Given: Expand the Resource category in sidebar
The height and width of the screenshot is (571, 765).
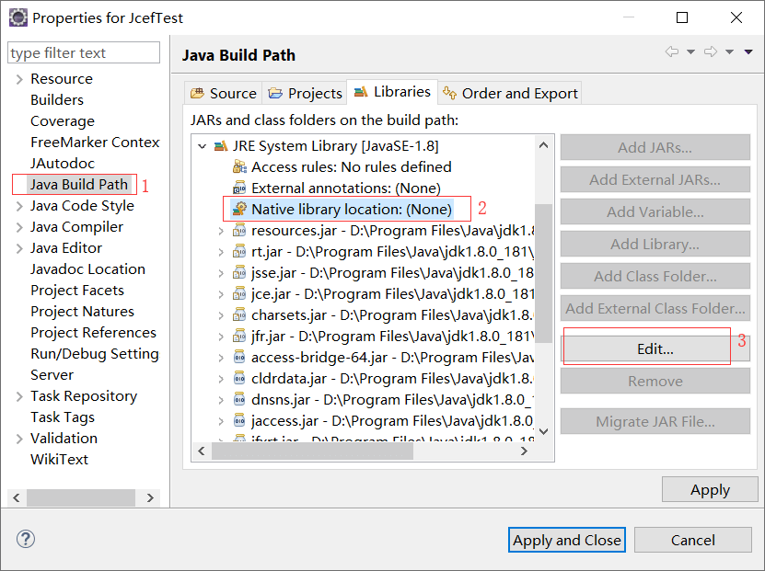Looking at the screenshot, I should point(19,79).
